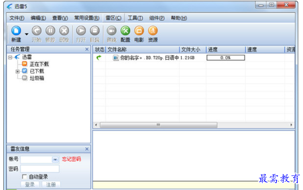The width and height of the screenshot is (303, 190).
Task: Minimize the 迅雷5 window
Action: coord(261,5)
